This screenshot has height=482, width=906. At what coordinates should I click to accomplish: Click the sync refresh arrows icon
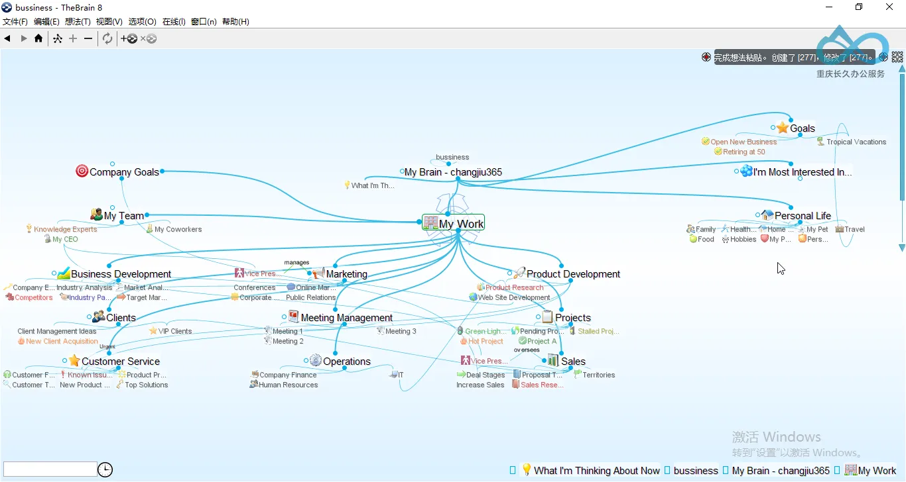click(x=107, y=39)
